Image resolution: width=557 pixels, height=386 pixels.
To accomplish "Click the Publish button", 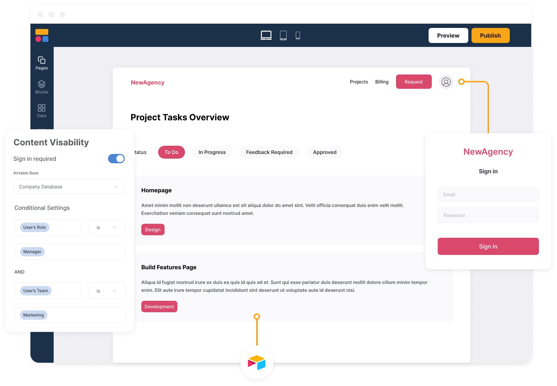I will click(490, 35).
